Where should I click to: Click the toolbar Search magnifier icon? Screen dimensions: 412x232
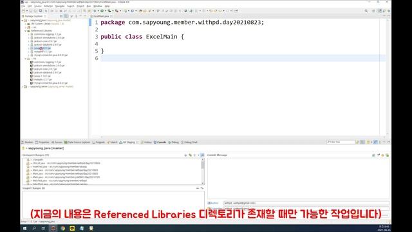pos(366,11)
